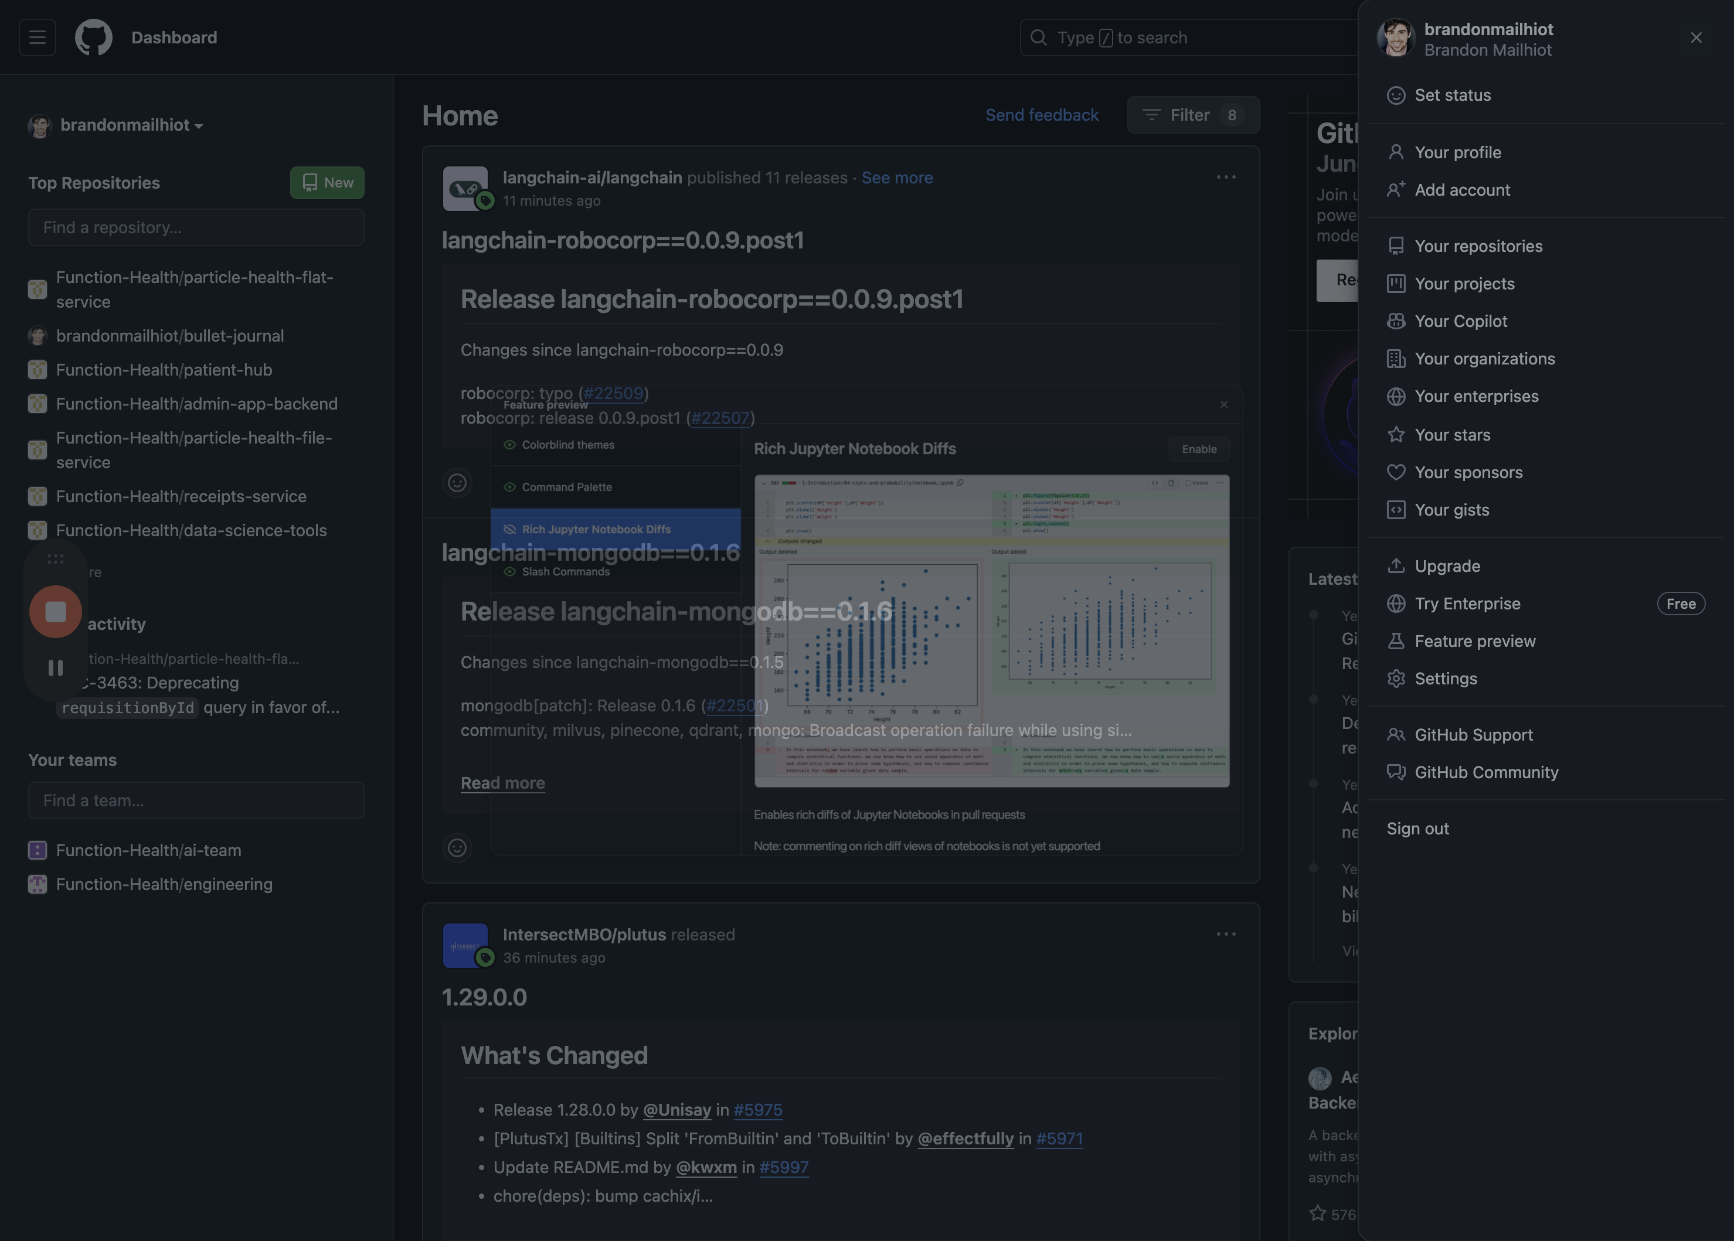Open the three-dot menu on the plutus release
This screenshot has width=1734, height=1241.
coord(1226,934)
